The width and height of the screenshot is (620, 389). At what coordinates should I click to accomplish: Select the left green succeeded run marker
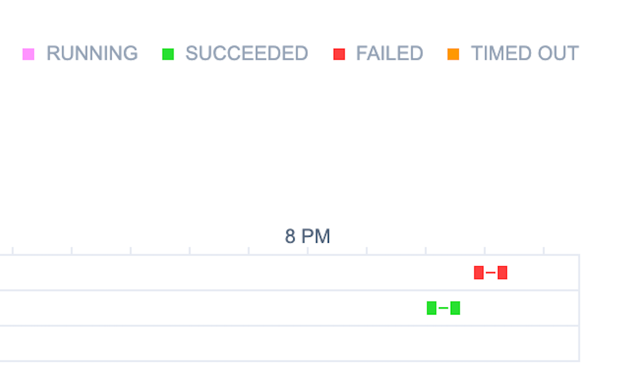point(432,308)
